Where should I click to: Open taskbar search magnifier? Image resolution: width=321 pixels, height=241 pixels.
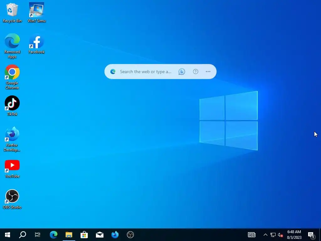[23, 235]
